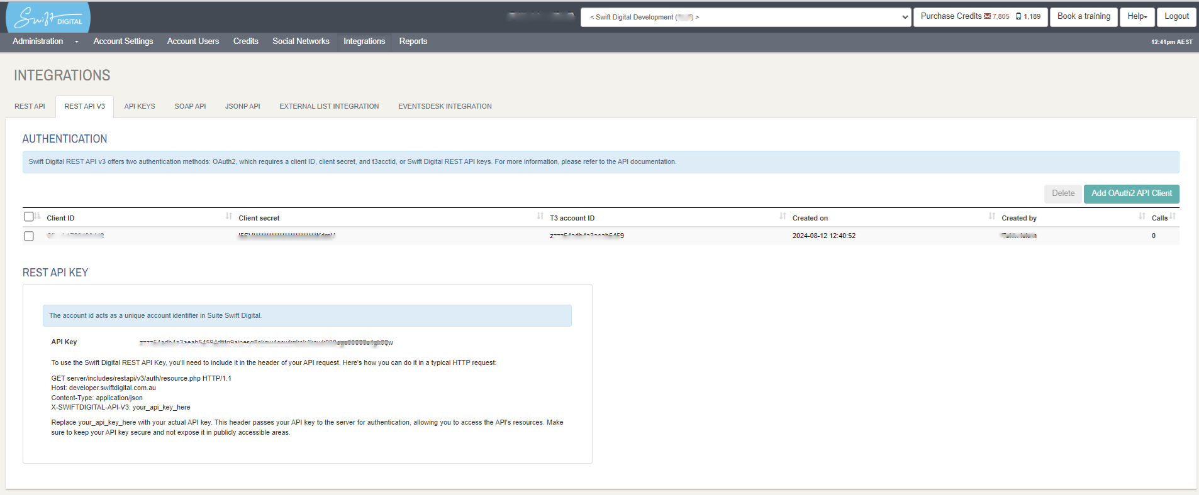Click the Book a training button
Viewport: 1199px width, 495px height.
click(x=1083, y=16)
